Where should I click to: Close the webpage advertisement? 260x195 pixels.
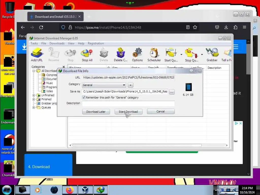pos(241,123)
